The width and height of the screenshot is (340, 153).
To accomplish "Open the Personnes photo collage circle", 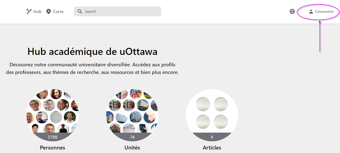I will tap(53, 111).
